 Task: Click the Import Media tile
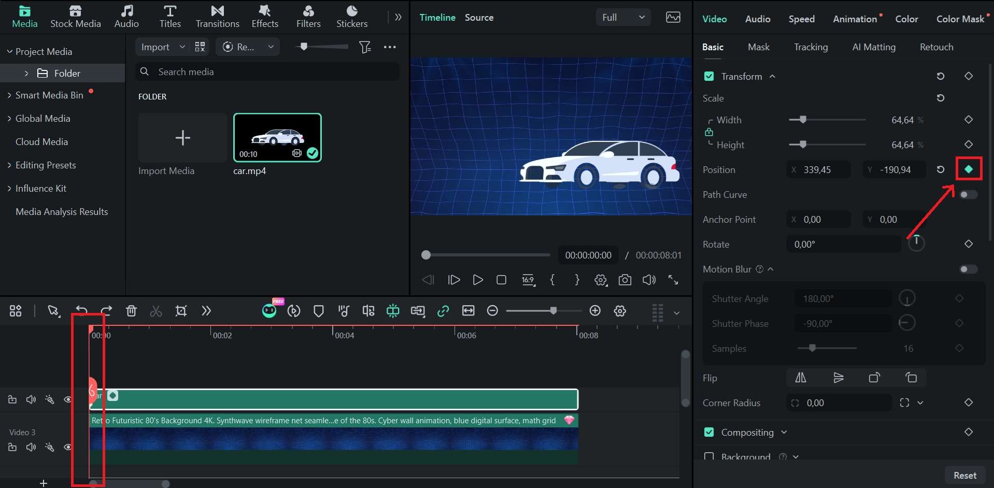(x=182, y=138)
